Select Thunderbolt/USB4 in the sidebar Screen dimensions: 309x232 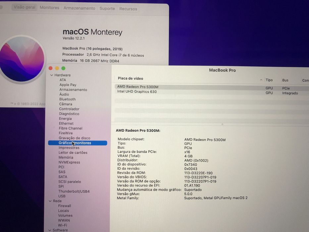(x=74, y=191)
